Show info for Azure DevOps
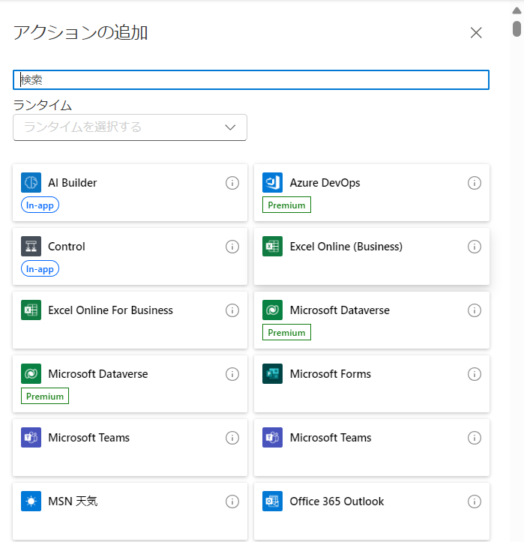 point(475,183)
